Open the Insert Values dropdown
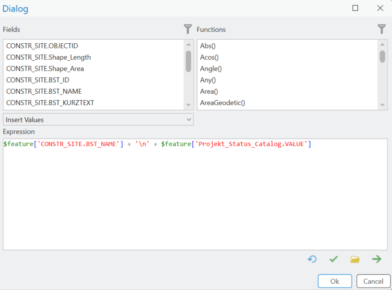This screenshot has width=392, height=290. 98,119
